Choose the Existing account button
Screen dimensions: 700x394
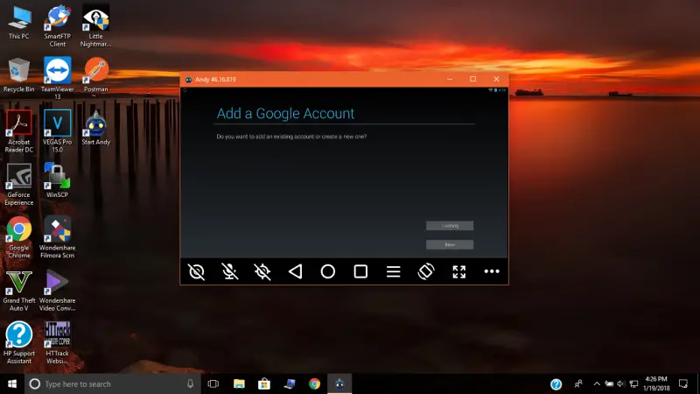(450, 226)
